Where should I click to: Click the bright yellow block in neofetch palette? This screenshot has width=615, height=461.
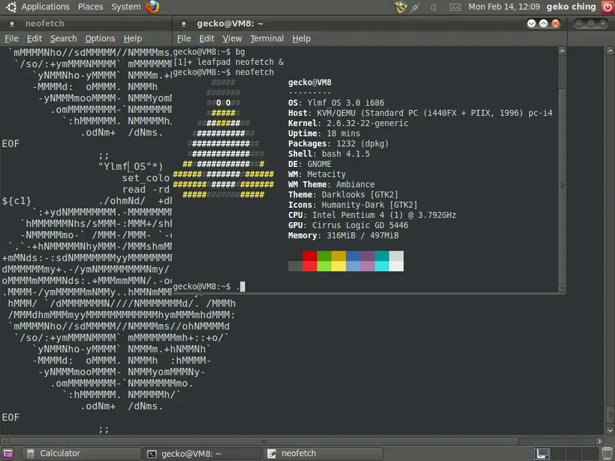(339, 266)
